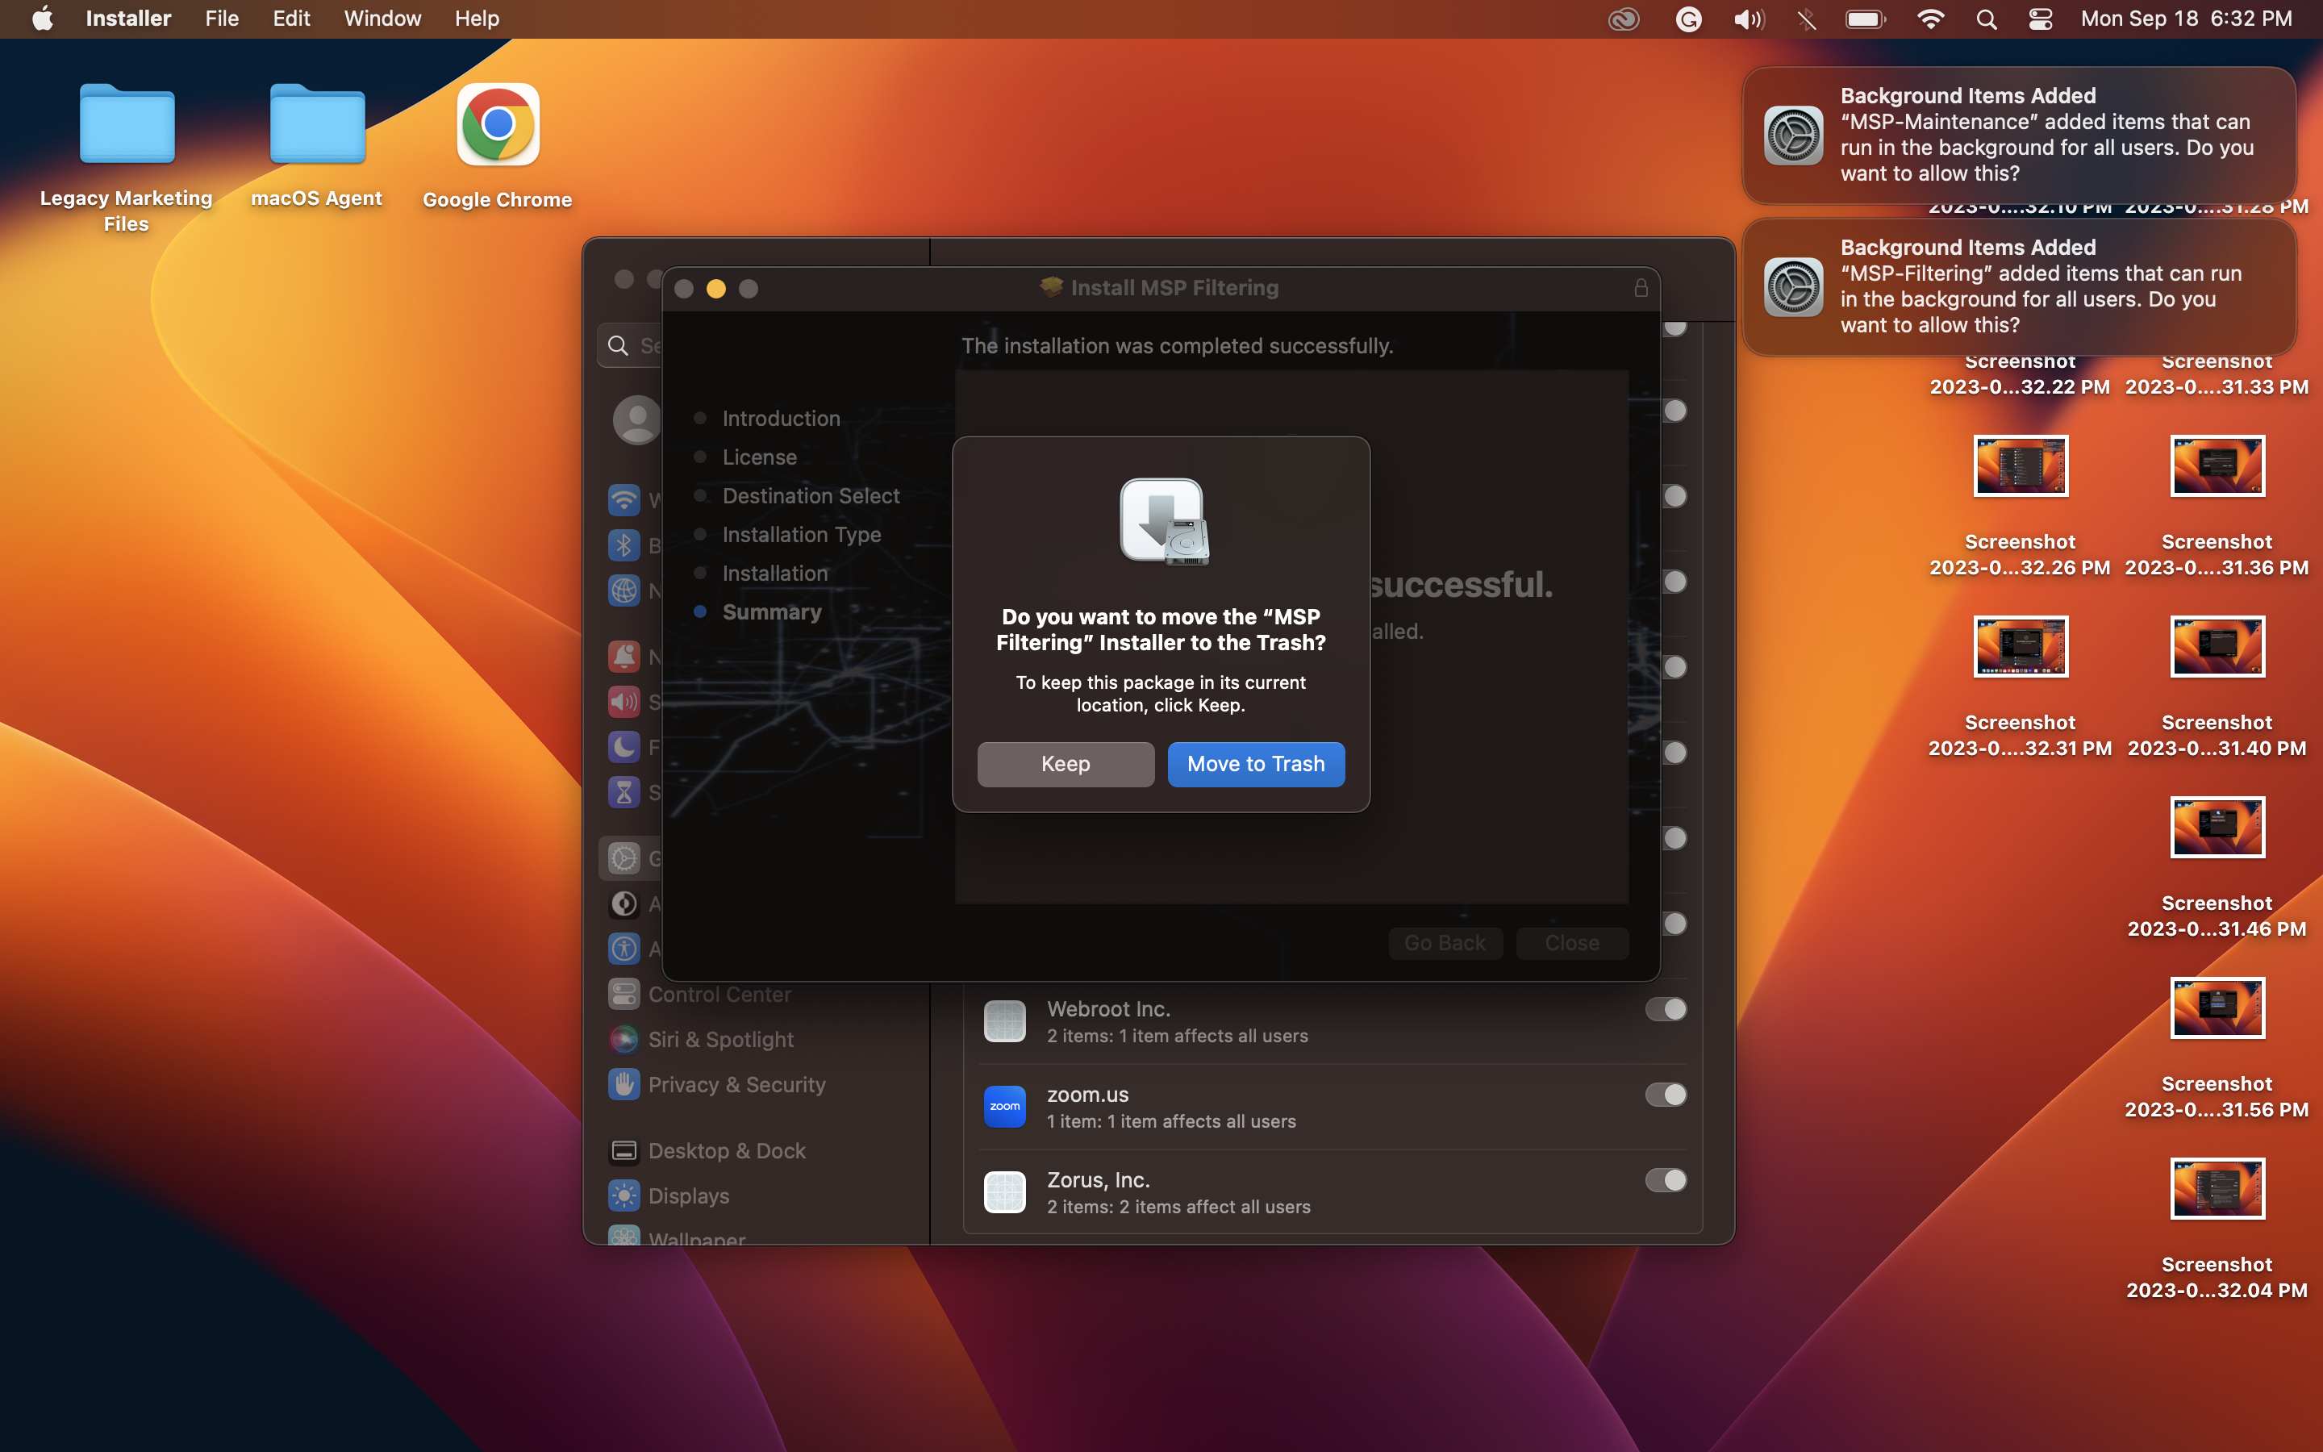
Task: Open the macOS Agent folder
Action: point(317,123)
